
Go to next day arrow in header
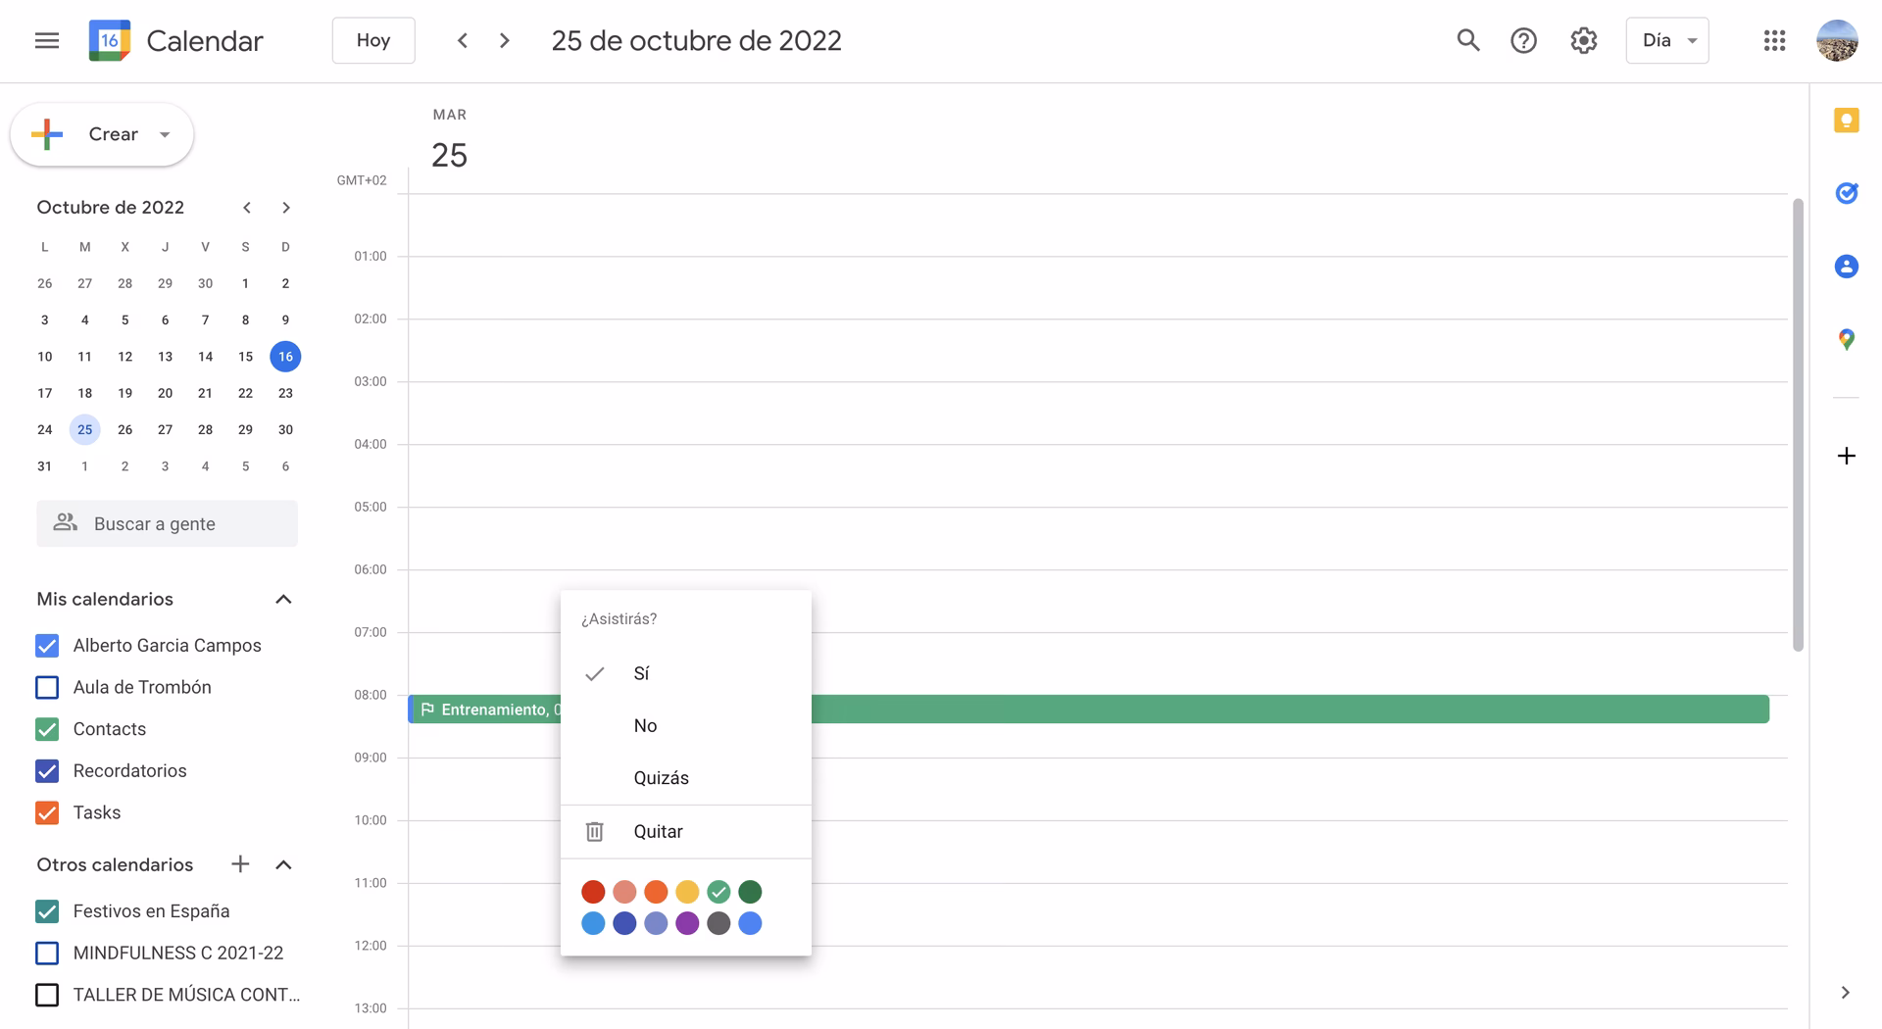pos(505,40)
